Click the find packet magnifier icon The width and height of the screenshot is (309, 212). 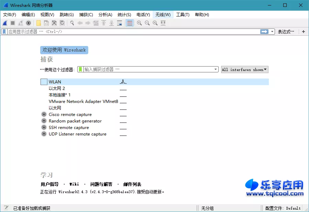(71, 23)
